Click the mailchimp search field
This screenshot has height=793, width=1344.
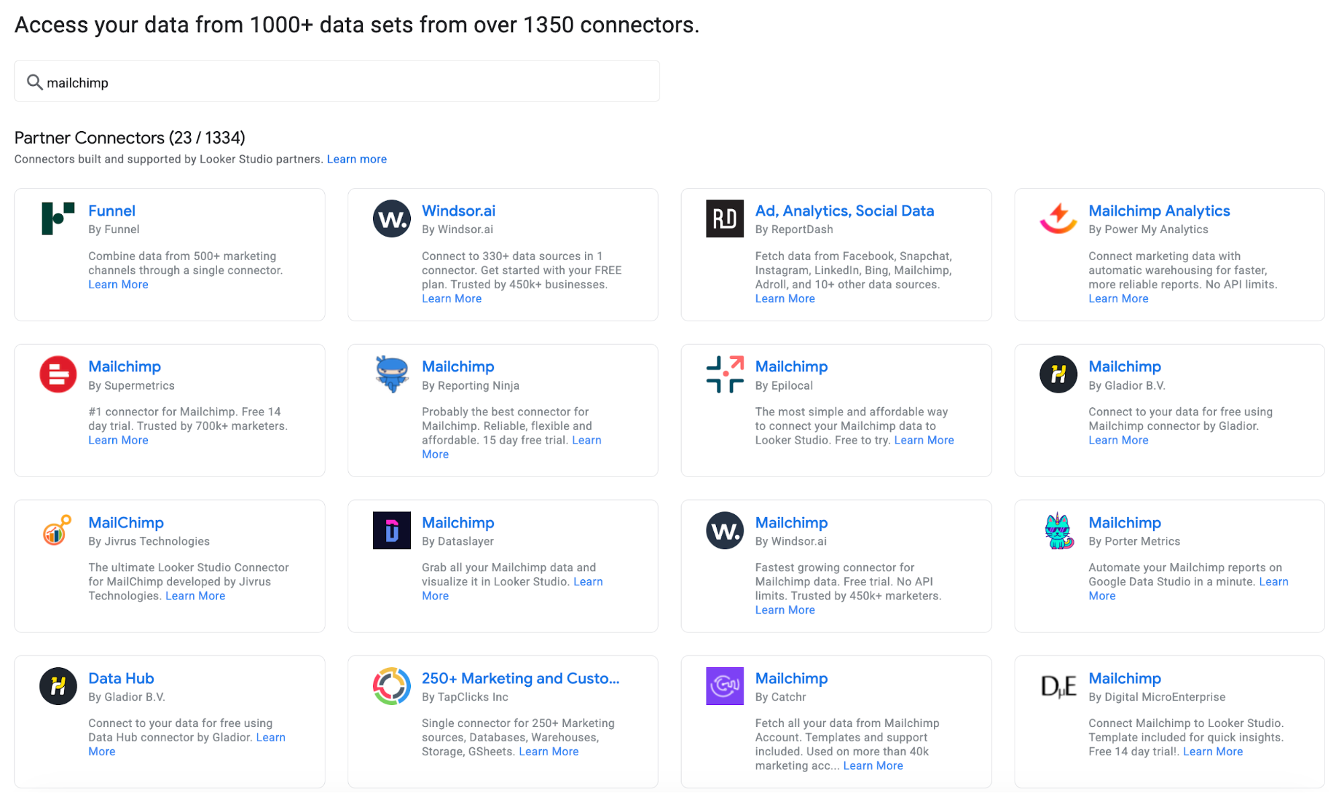tap(337, 81)
